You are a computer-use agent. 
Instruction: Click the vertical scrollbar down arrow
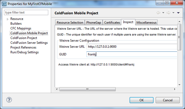click(x=179, y=85)
